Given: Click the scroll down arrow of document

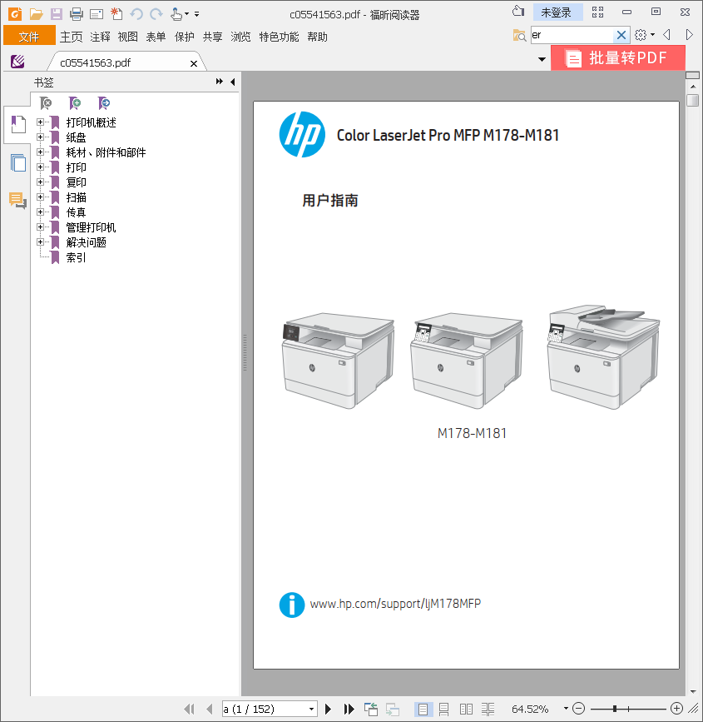Looking at the screenshot, I should point(693,692).
